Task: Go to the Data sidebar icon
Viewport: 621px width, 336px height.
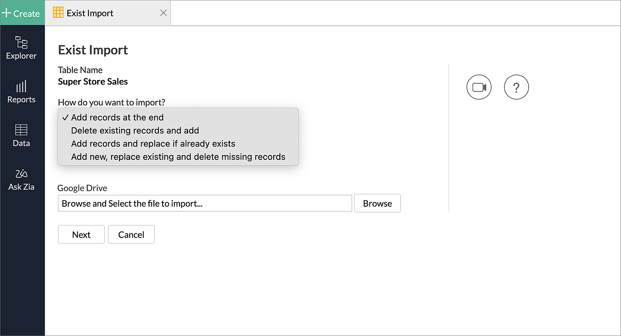Action: (x=22, y=135)
